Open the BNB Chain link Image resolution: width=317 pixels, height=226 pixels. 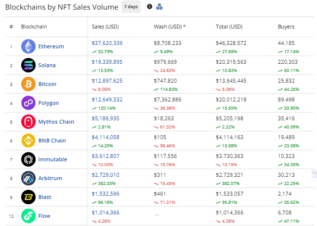coord(52,141)
